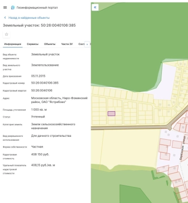This screenshot has height=203, width=188.
Task: Click the Геоинформационный портал logo icon
Action: [x=13, y=7]
